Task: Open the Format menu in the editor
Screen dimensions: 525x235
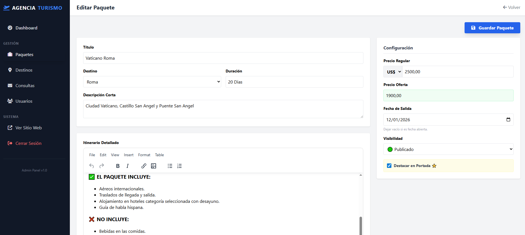Action: click(x=144, y=155)
